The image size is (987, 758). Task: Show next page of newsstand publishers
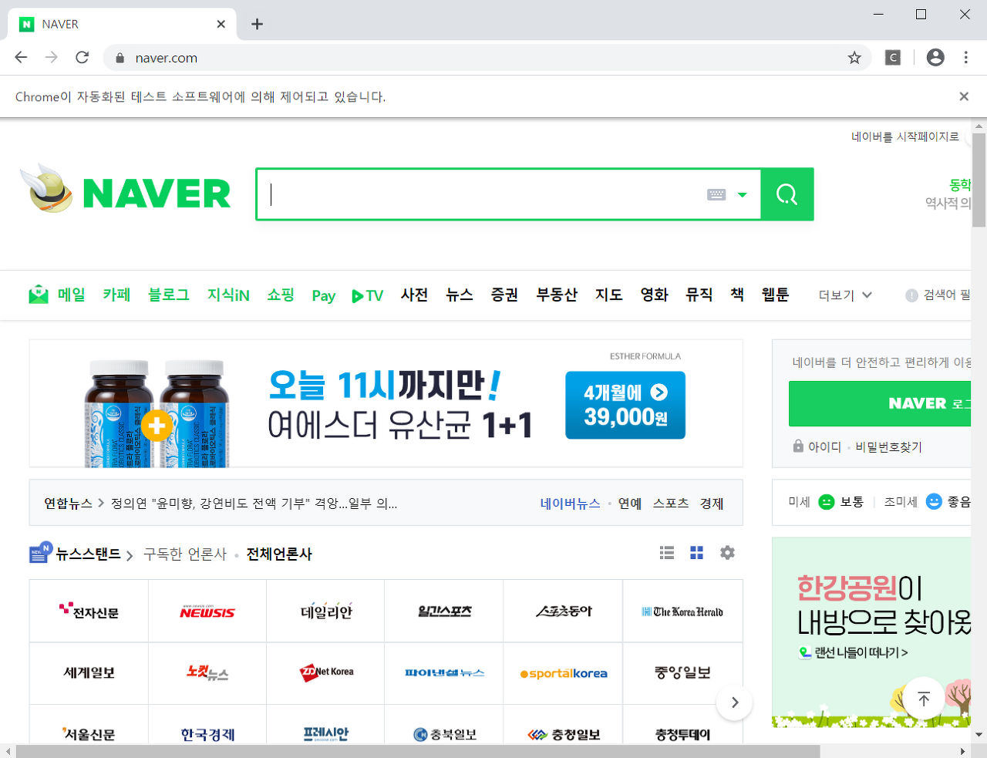click(x=734, y=702)
